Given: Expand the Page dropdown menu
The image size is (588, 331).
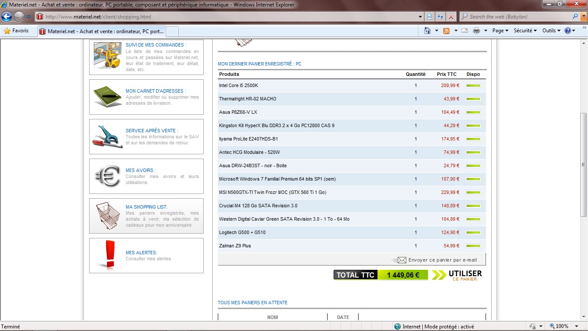Looking at the screenshot, I should [x=500, y=31].
